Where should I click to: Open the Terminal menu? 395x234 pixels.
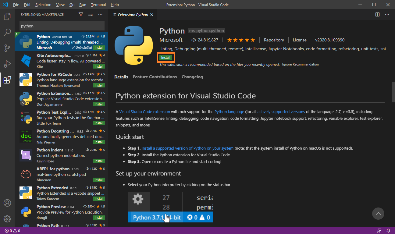pos(98,5)
